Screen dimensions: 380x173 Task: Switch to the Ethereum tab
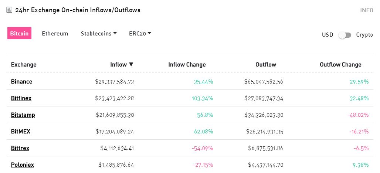click(55, 34)
